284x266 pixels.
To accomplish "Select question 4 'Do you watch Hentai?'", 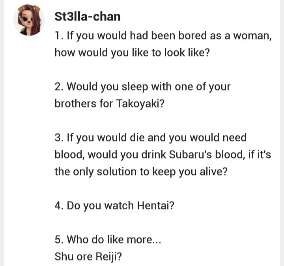I will coord(114,206).
